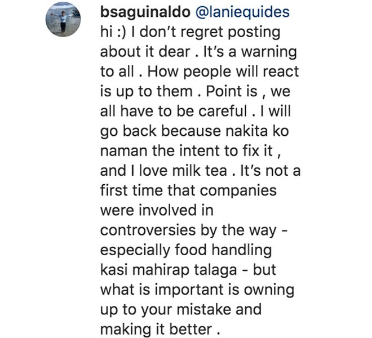372x338 pixels.
Task: Select the text 'How people will react'
Action: pos(223,72)
